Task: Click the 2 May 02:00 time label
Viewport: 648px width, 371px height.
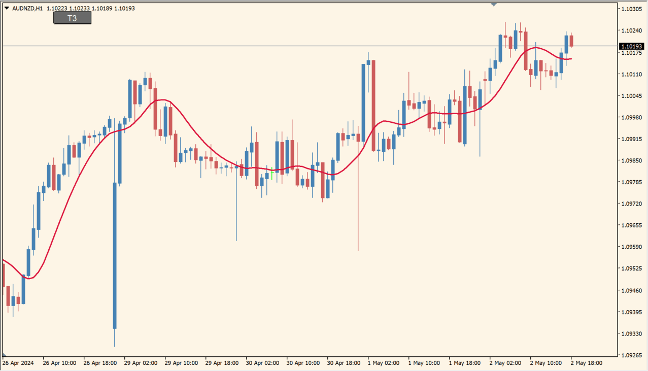Action: (505, 363)
